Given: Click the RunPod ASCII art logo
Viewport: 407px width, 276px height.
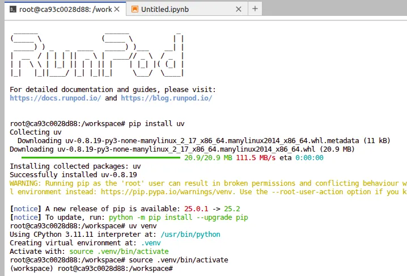Looking at the screenshot, I should pos(97,56).
